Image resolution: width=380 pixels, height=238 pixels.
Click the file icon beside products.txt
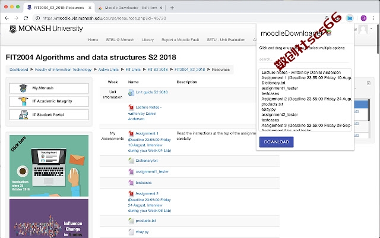(131, 221)
